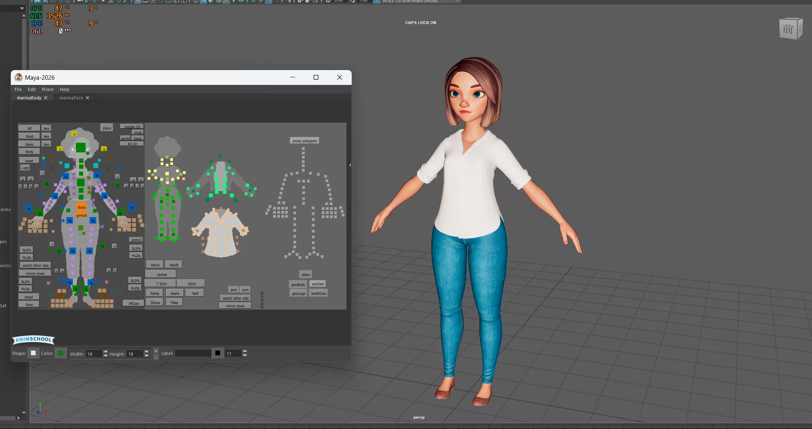Close the marinaBody tab
The width and height of the screenshot is (812, 429).
coord(46,98)
